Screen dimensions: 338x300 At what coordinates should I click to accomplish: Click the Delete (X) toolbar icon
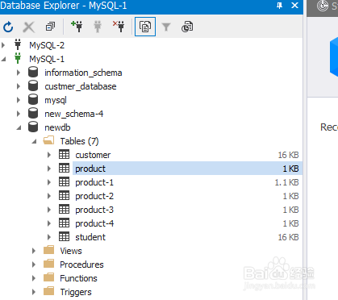(x=29, y=27)
